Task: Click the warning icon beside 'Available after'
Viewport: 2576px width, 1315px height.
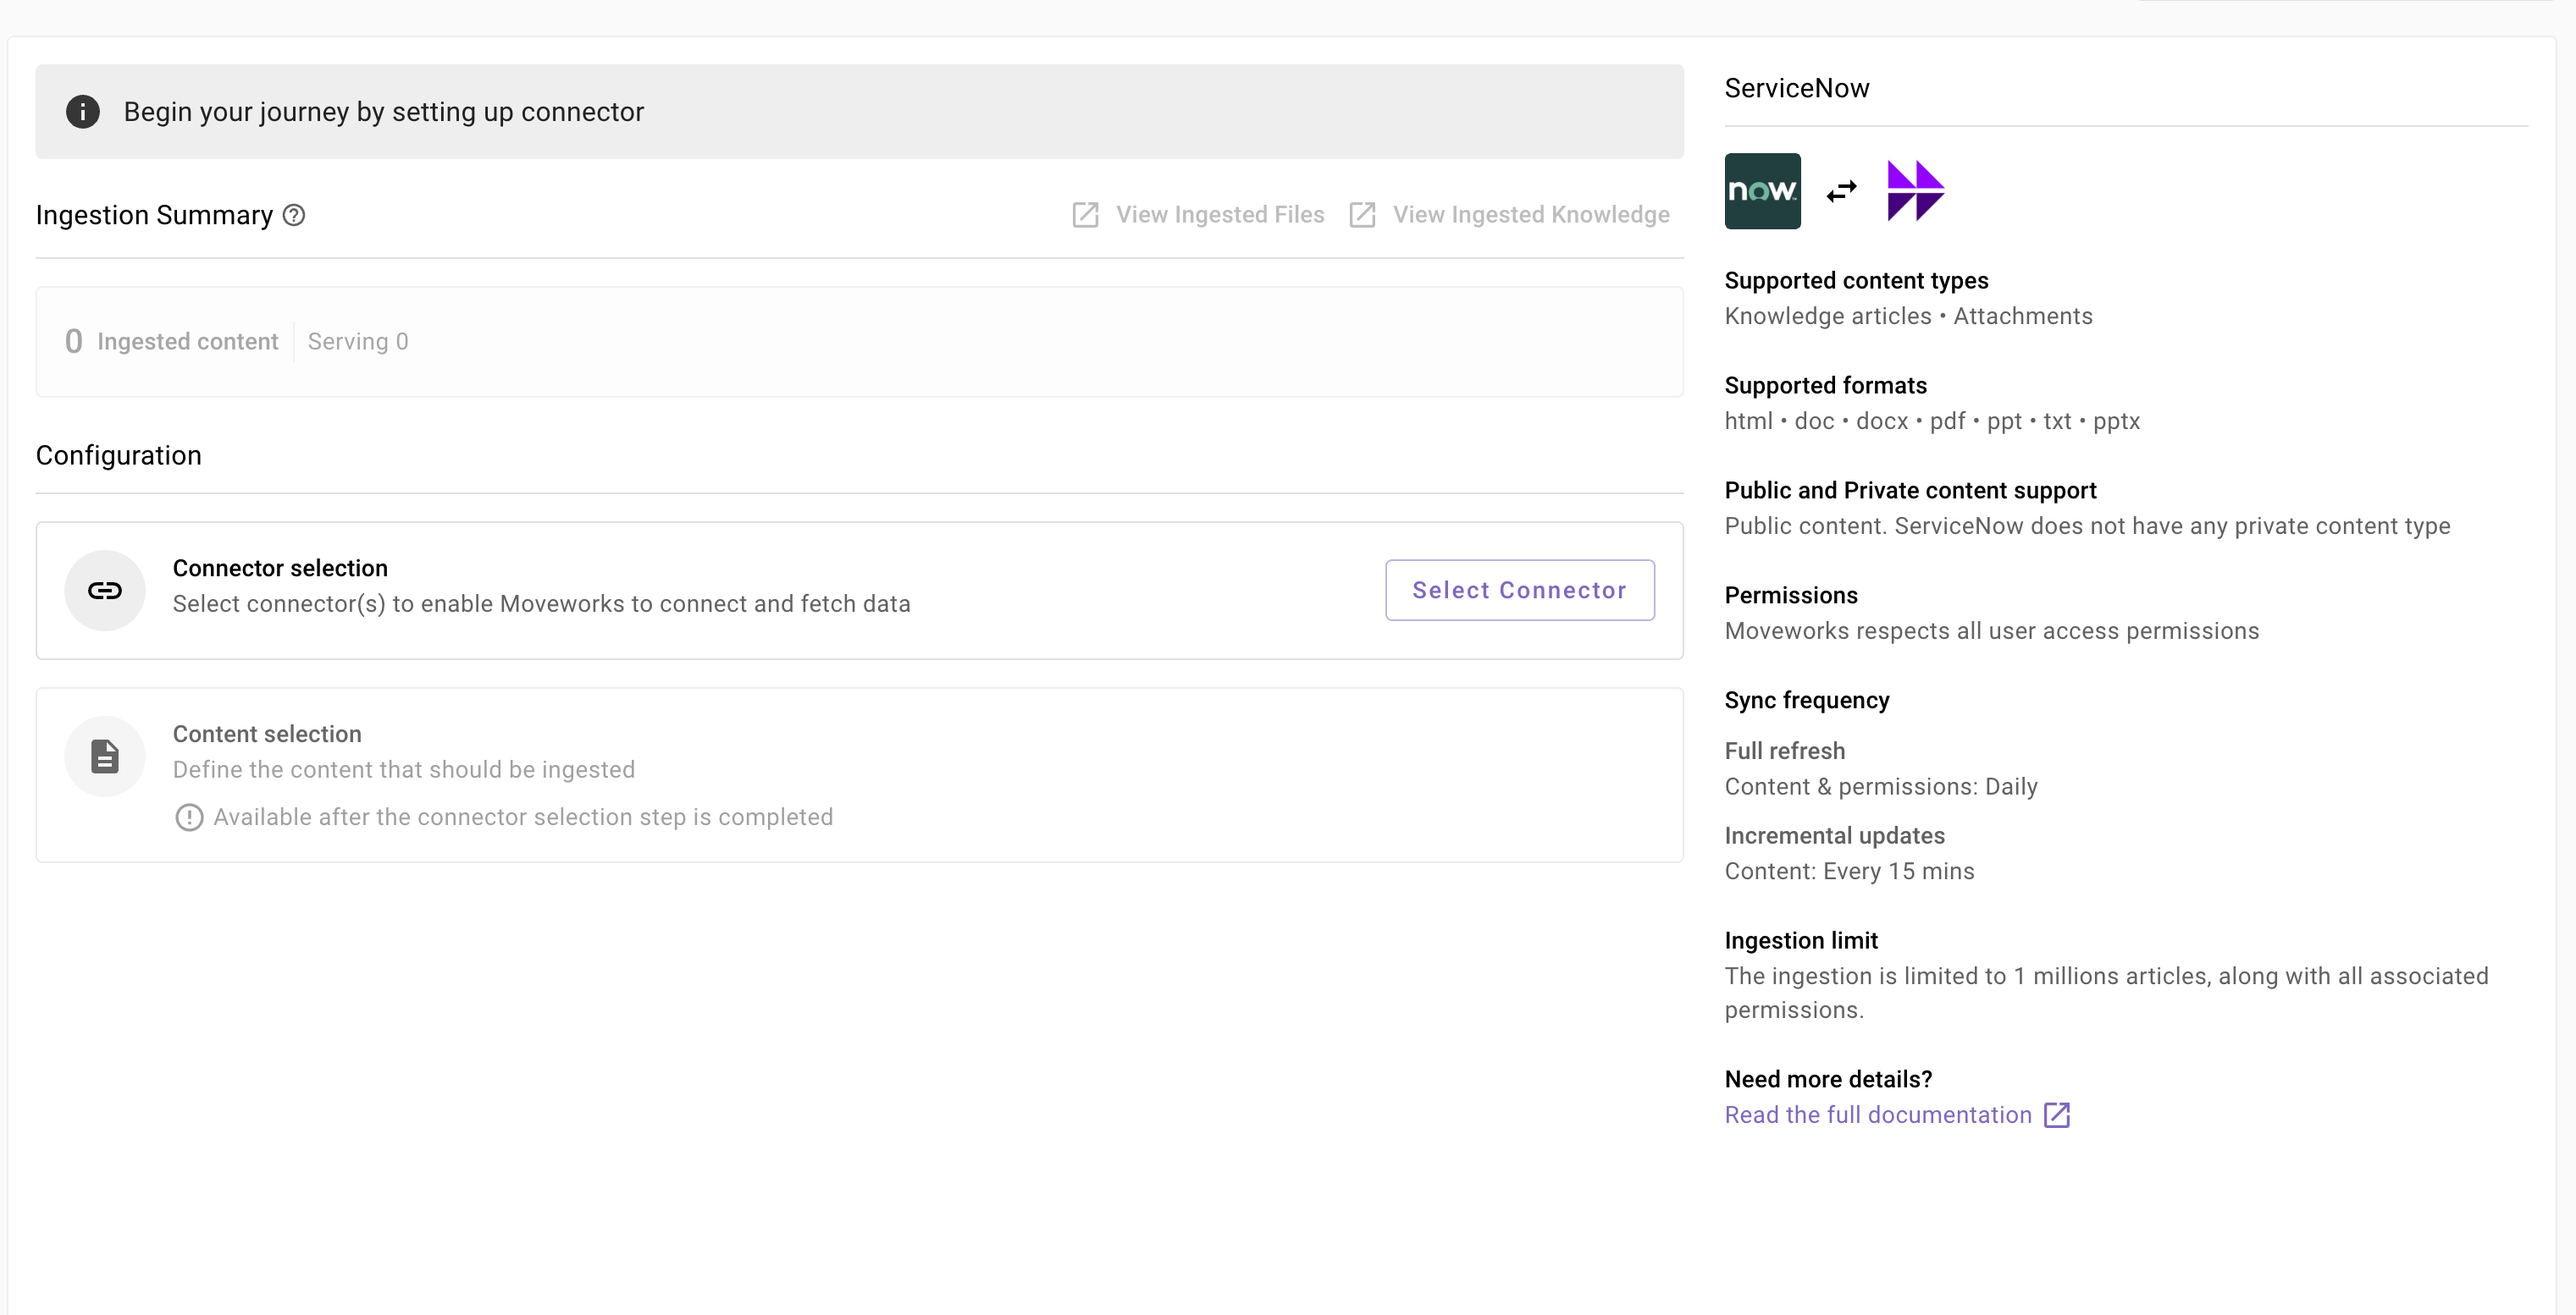Action: pos(189,817)
